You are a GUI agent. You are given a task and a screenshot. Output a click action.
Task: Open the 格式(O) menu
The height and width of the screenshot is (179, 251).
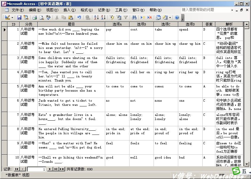87,10
